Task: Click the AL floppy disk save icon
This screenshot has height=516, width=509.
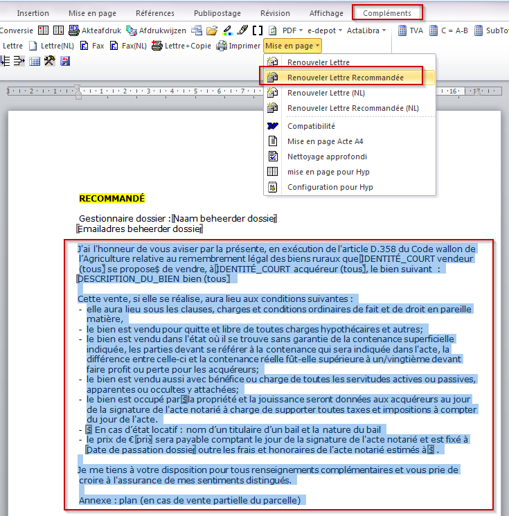Action: (x=65, y=61)
